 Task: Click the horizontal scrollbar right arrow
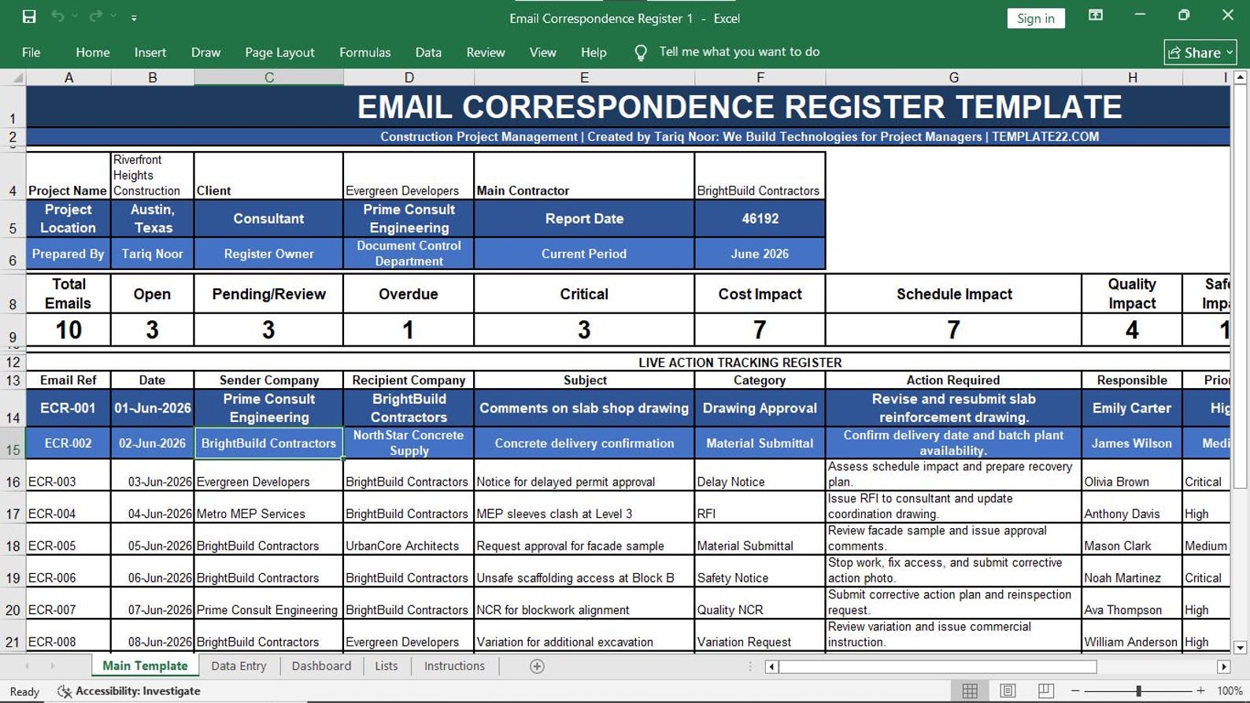point(1223,667)
